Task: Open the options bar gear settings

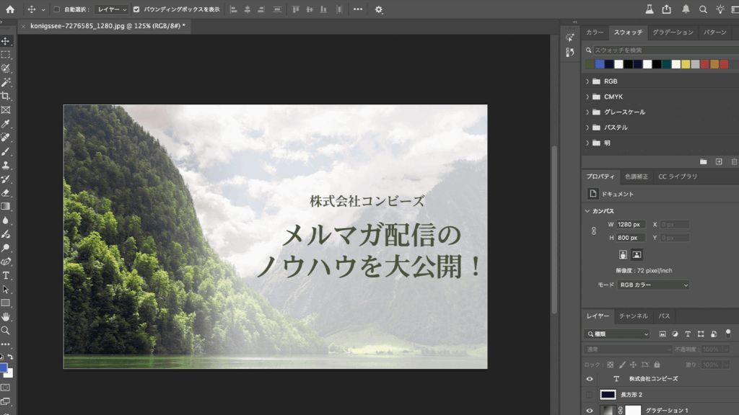Action: [x=379, y=9]
